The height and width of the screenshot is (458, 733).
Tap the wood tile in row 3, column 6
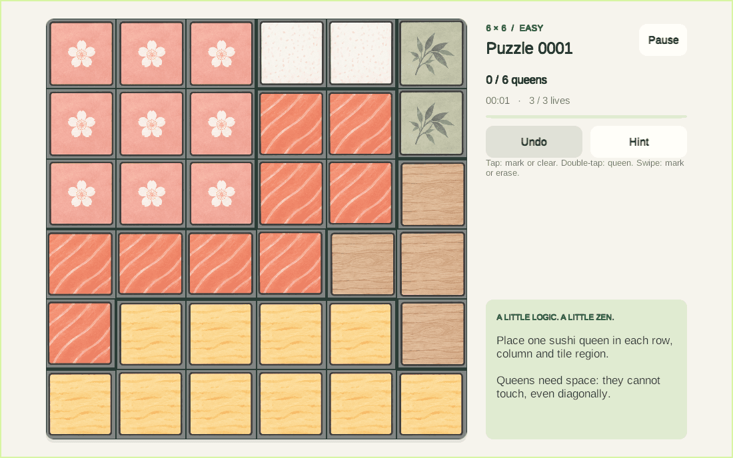click(x=433, y=194)
